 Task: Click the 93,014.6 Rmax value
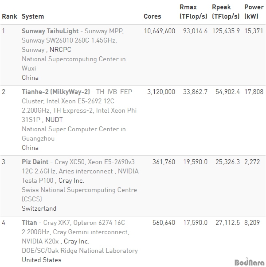tap(195, 31)
